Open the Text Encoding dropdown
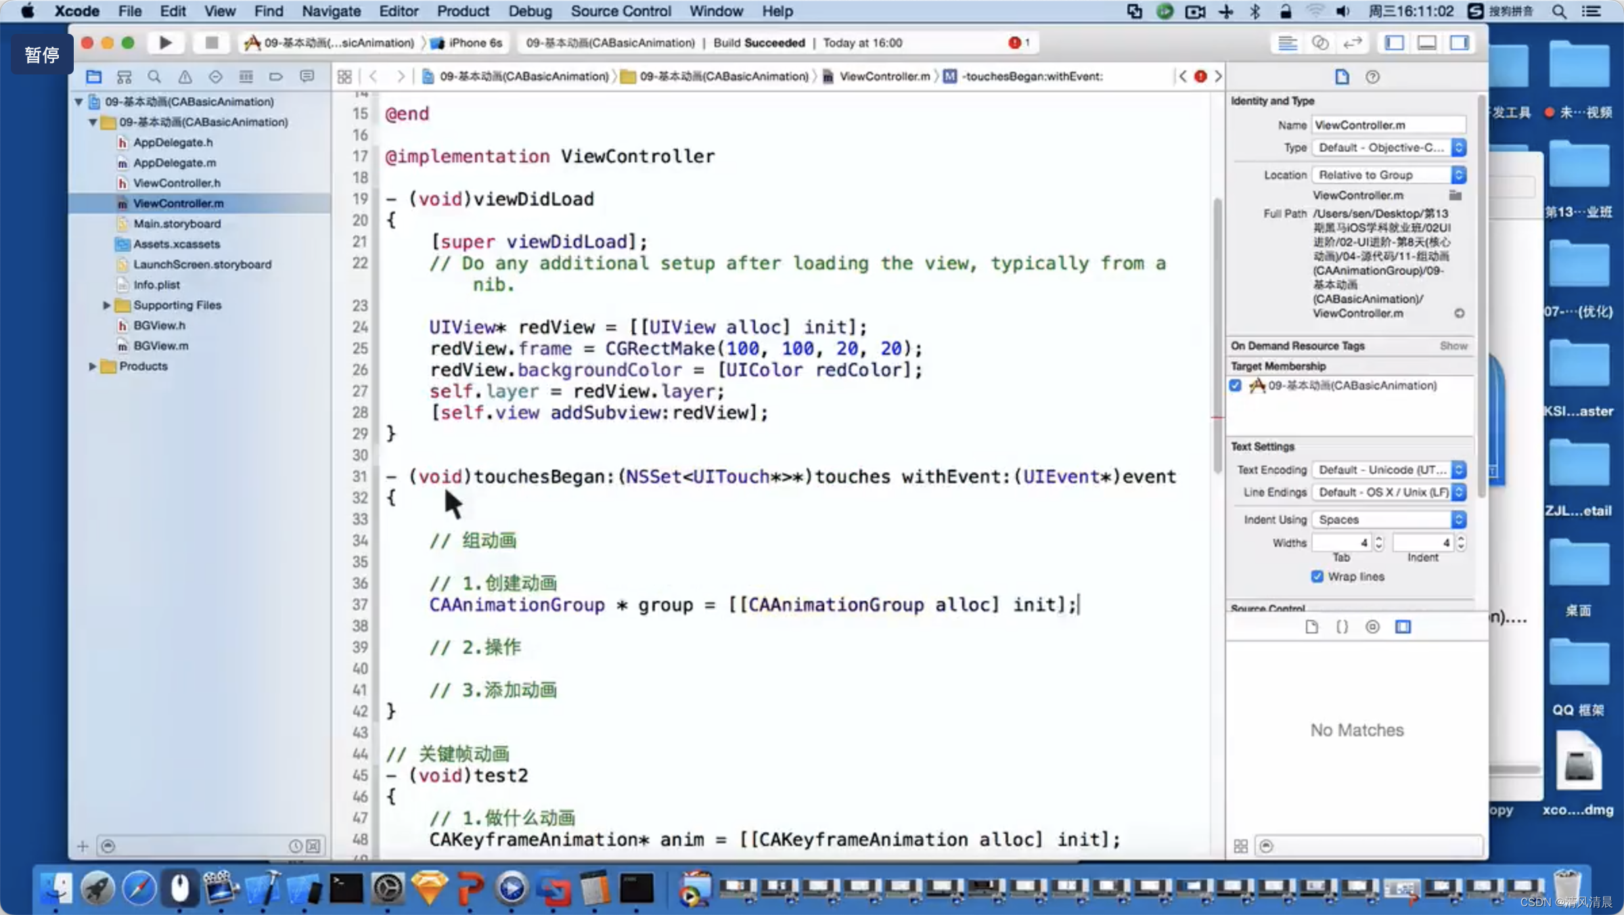Image resolution: width=1624 pixels, height=915 pixels. 1389,470
